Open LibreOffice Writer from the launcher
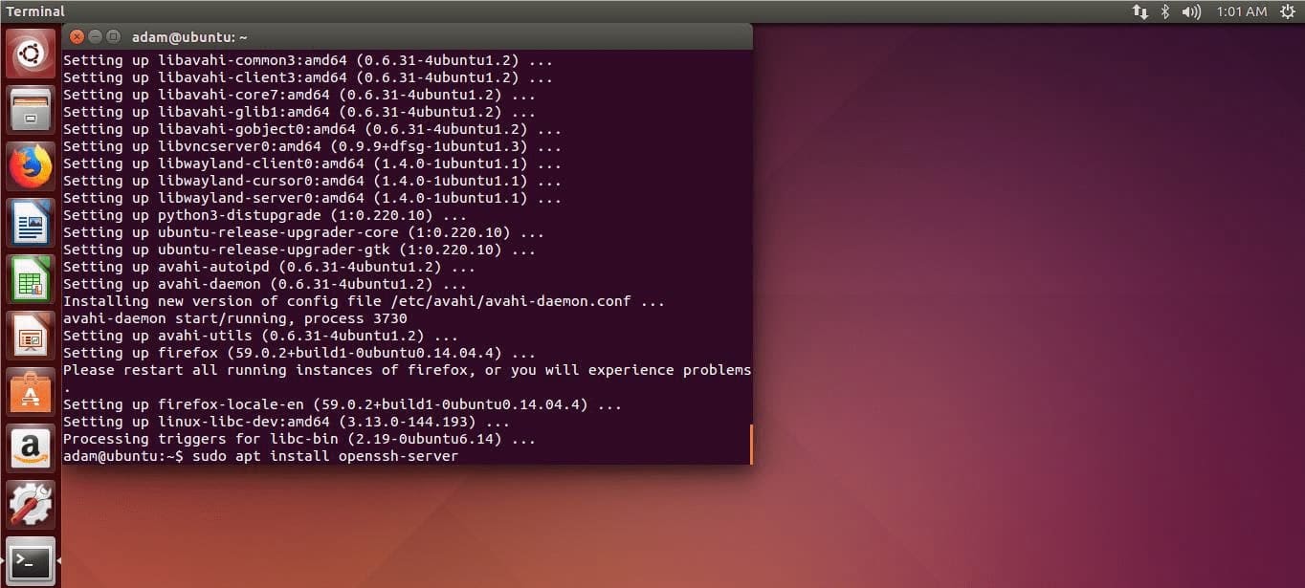This screenshot has height=588, width=1305. coord(32,223)
